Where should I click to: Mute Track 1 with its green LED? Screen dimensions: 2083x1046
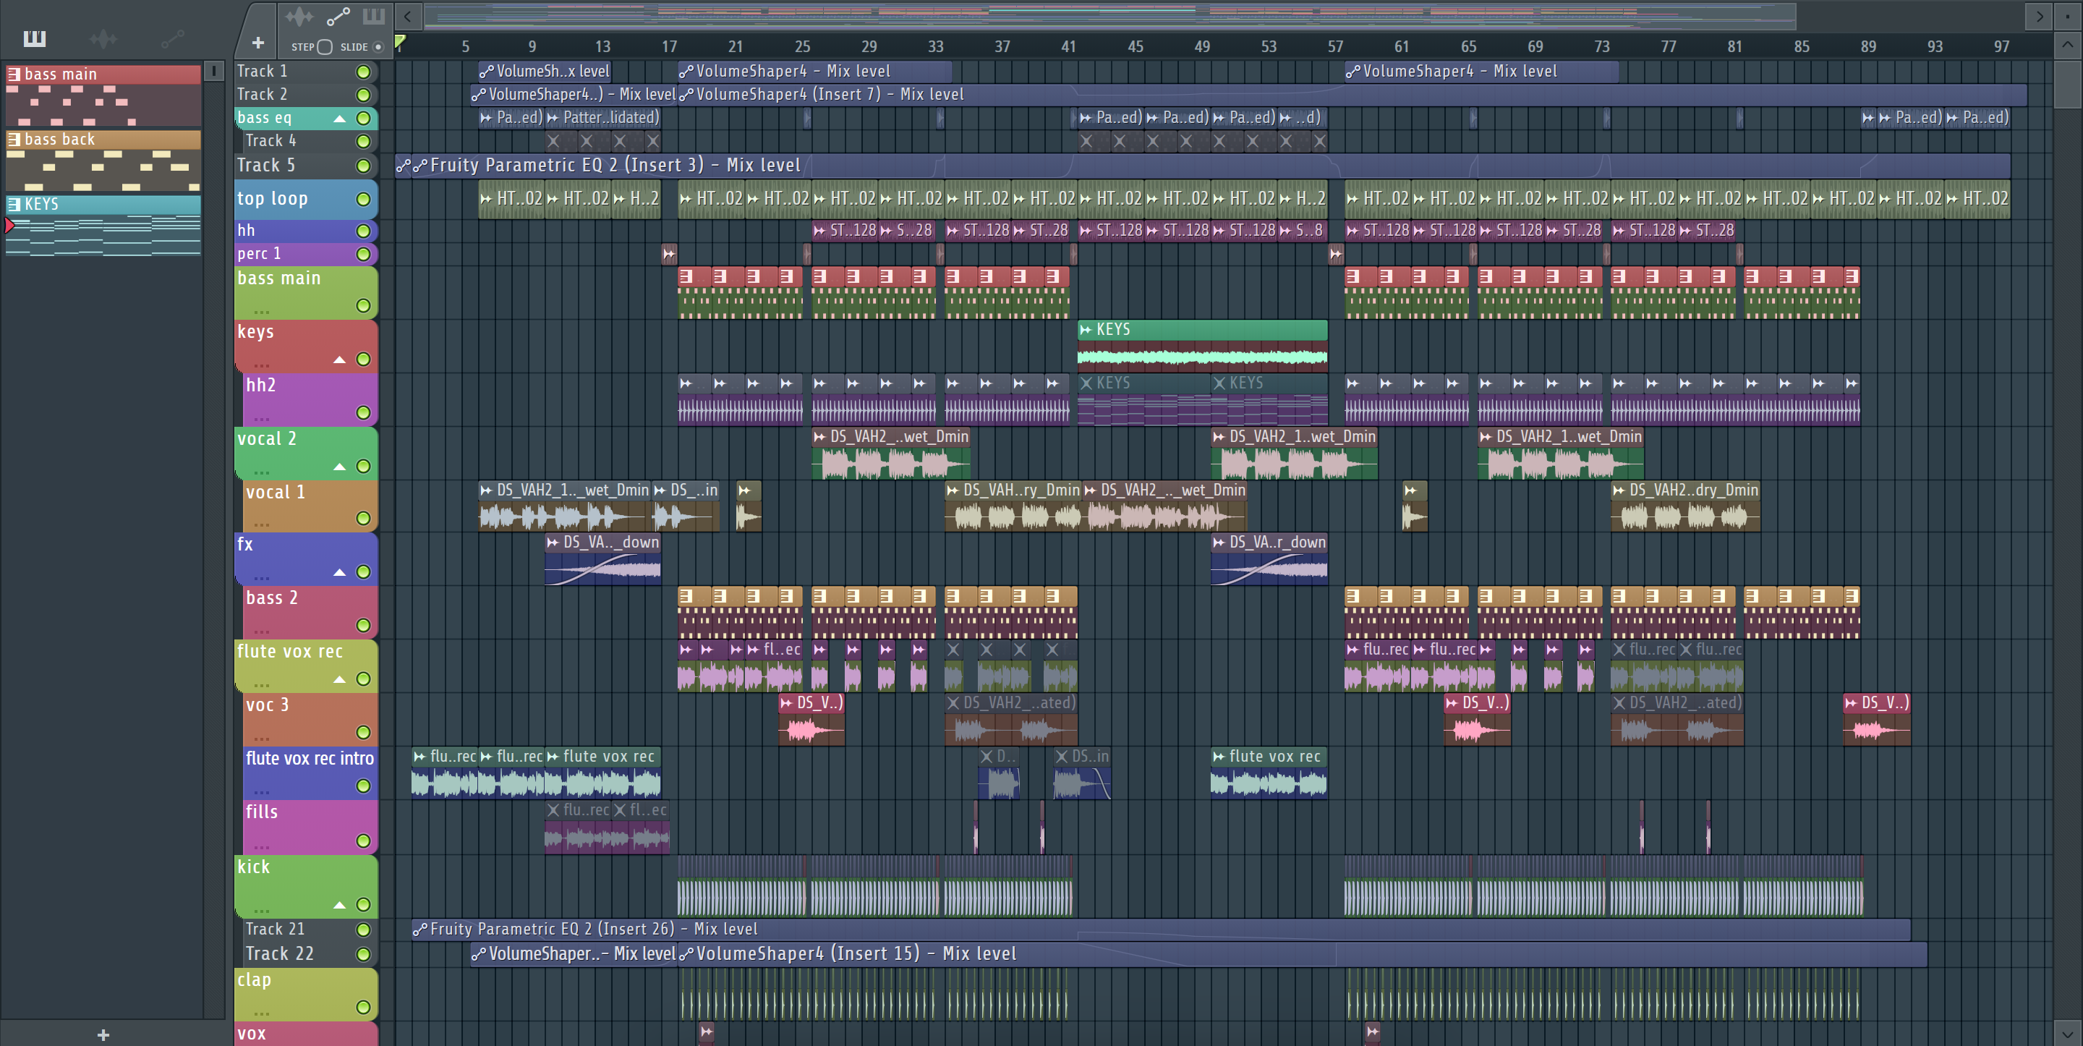[x=364, y=72]
